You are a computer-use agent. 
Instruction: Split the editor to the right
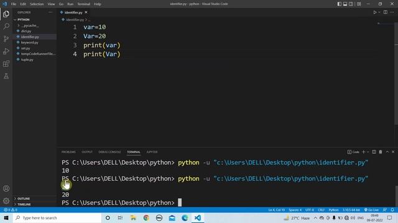386,12
